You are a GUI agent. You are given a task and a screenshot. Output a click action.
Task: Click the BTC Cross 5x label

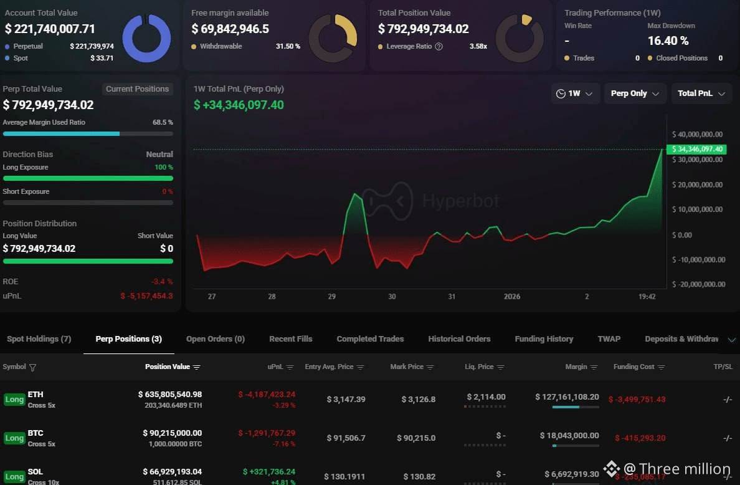(42, 444)
